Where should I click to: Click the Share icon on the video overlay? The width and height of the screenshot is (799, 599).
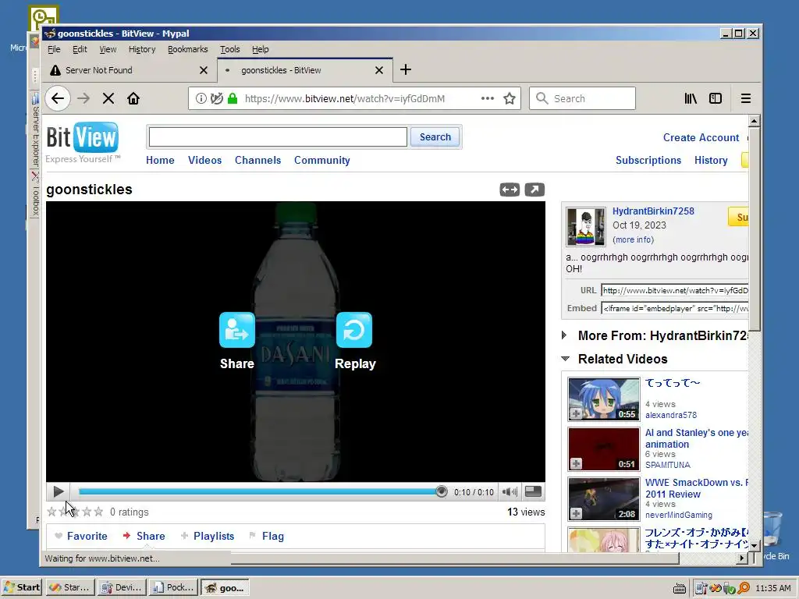point(237,330)
